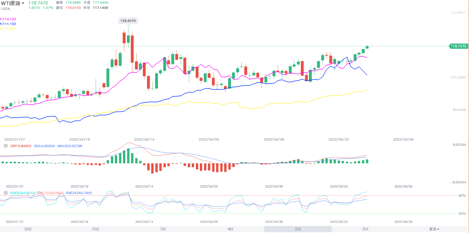Click the green 118.7470 current price tag
The width and height of the screenshot is (469, 233).
click(458, 46)
